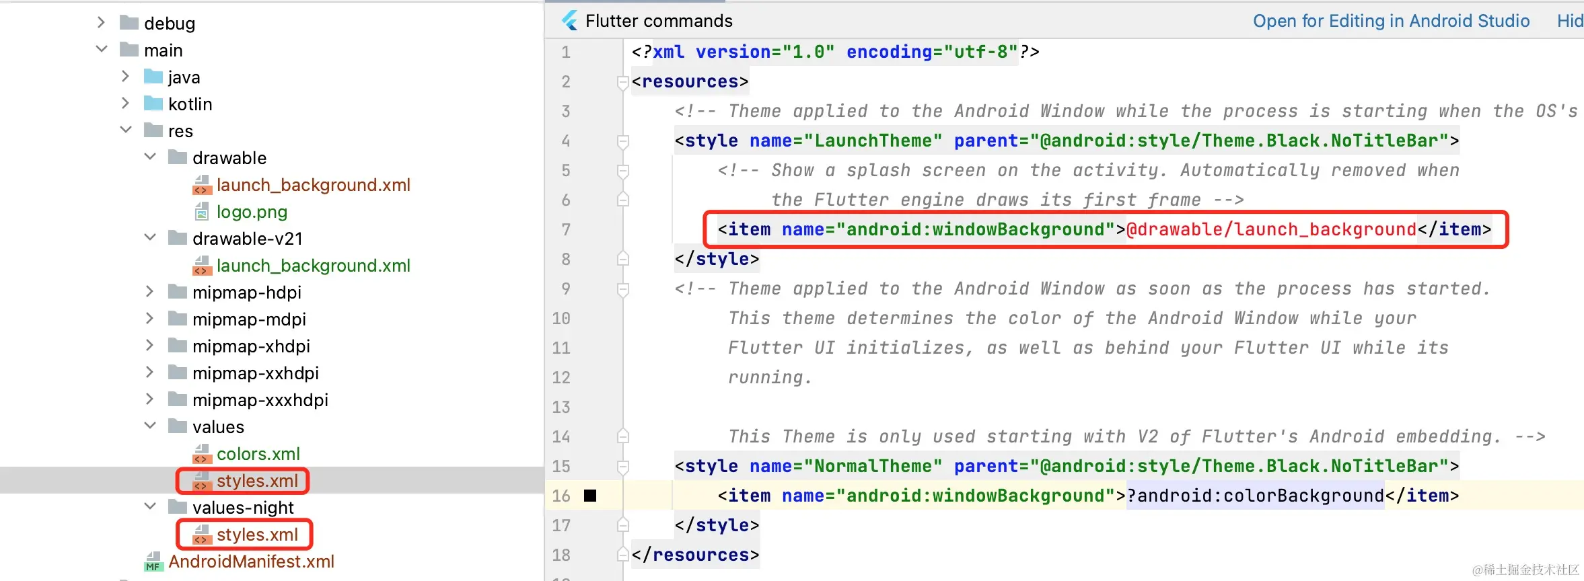
Task: Collapse the values-night folder chevron
Action: tap(150, 506)
